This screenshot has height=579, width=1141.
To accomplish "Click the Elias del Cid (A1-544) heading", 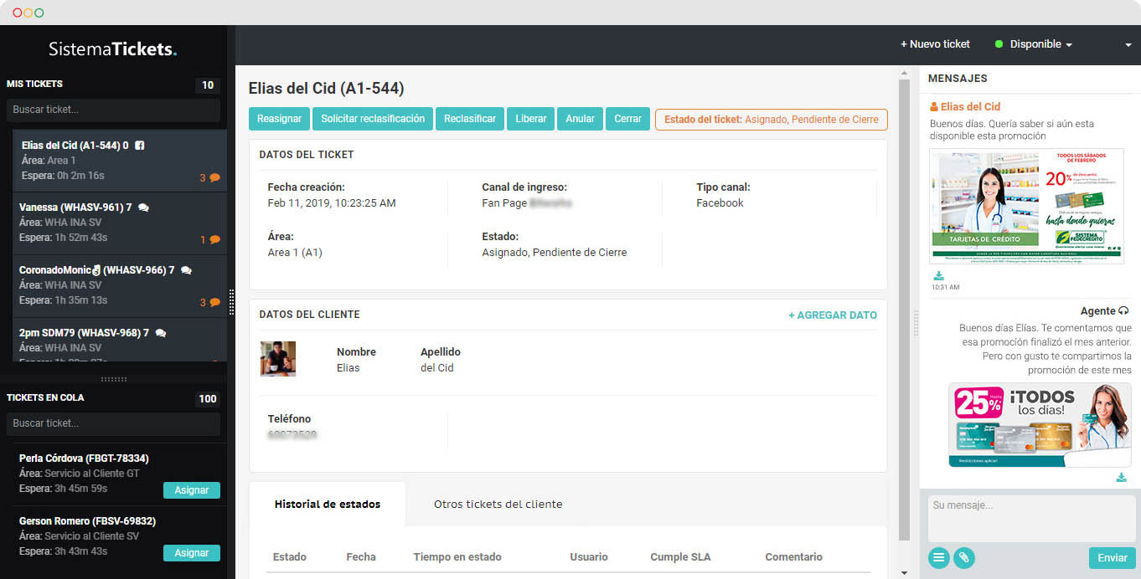I will pos(326,88).
